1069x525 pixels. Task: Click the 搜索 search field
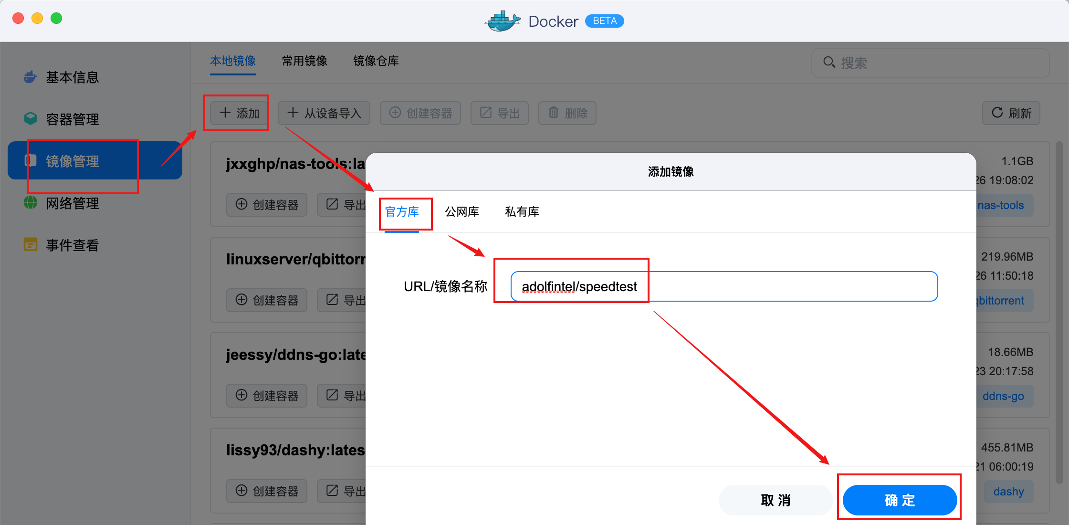(x=931, y=63)
